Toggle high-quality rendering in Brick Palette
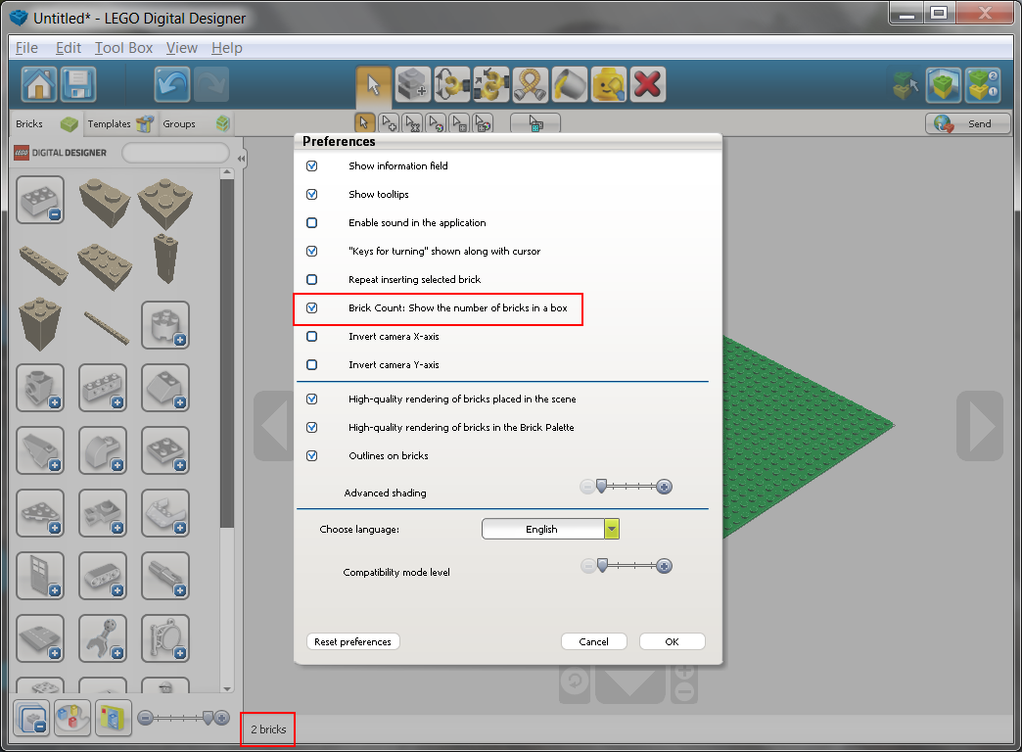The width and height of the screenshot is (1022, 752). (x=311, y=427)
